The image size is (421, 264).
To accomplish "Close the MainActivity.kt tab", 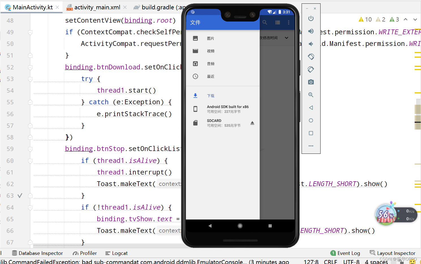I will [x=57, y=7].
